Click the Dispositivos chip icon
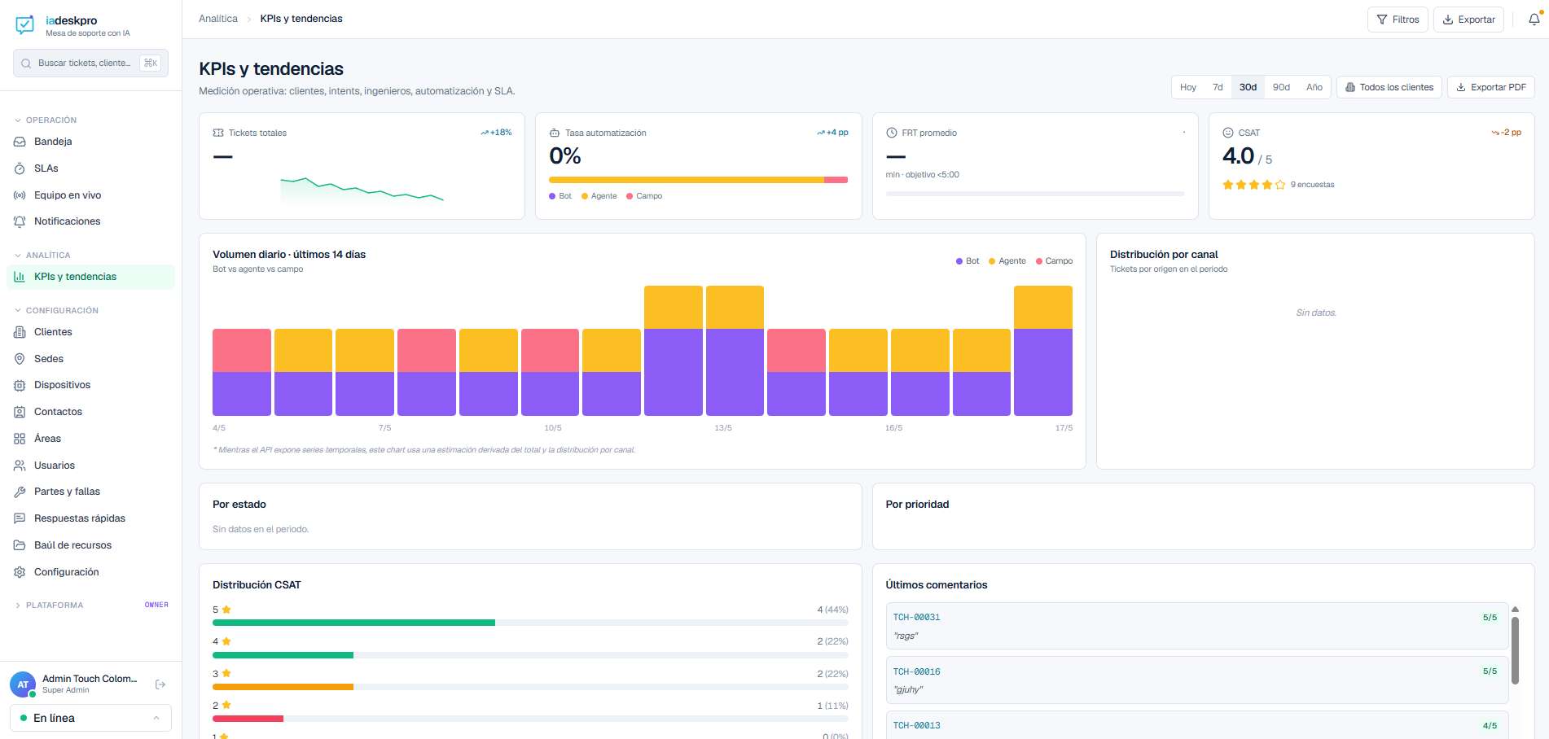This screenshot has height=739, width=1549. (20, 385)
